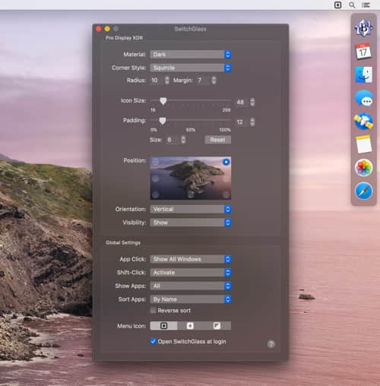Click the Pro Display XDR section label
The width and height of the screenshot is (380, 386).
click(x=124, y=38)
